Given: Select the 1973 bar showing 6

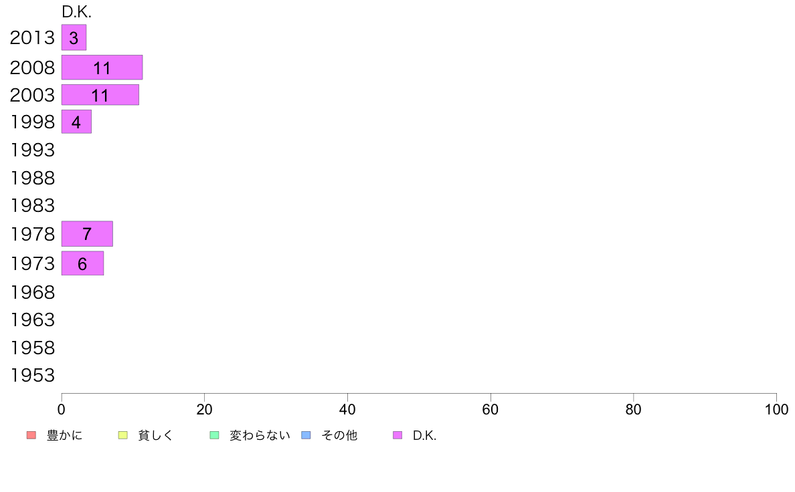Looking at the screenshot, I should click(x=82, y=263).
